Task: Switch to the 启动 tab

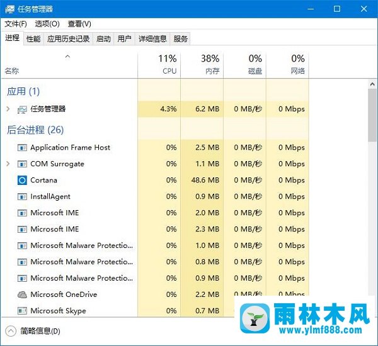Action: click(103, 39)
